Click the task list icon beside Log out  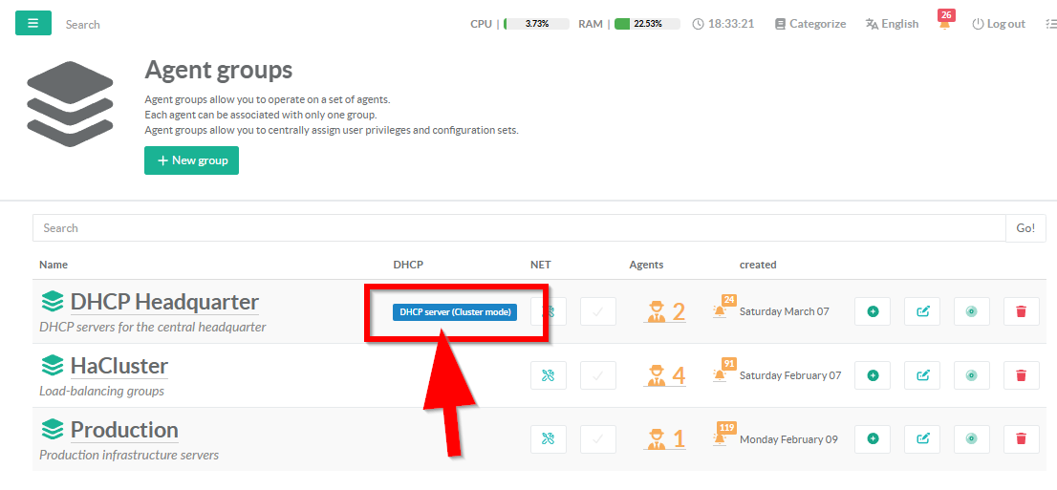(1050, 24)
